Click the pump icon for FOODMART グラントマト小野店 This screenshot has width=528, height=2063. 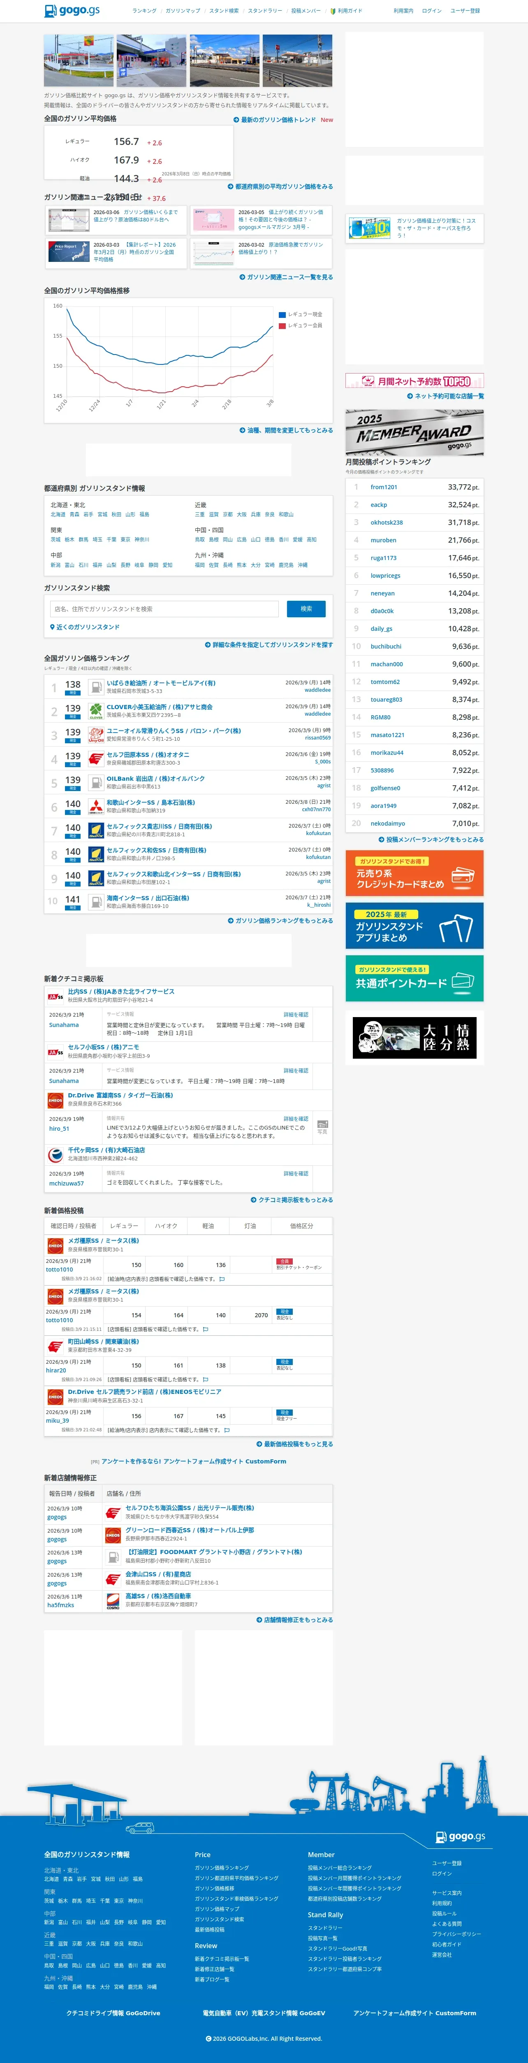point(113,1558)
